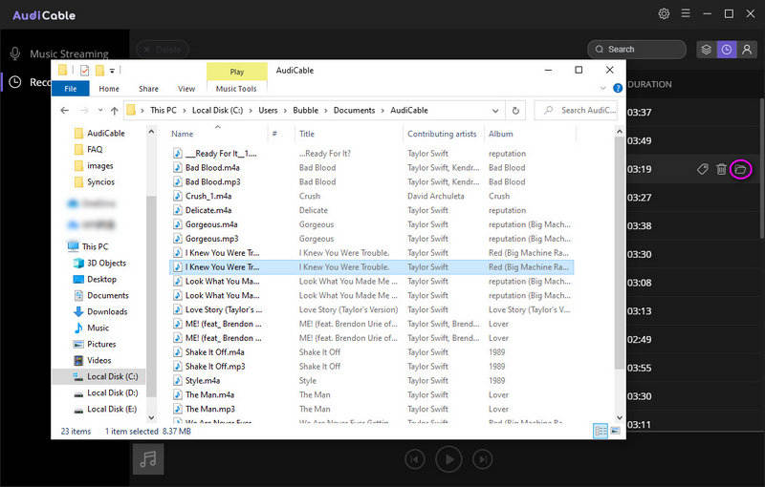Select the The Man.mp3 file

tap(209, 409)
